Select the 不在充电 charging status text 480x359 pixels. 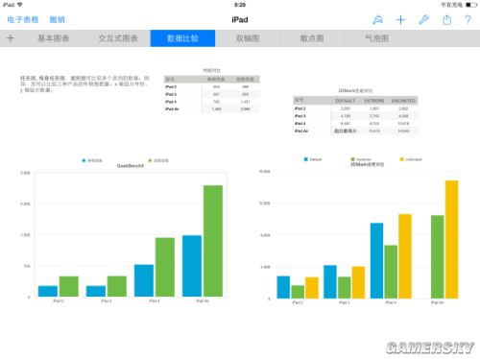[452, 5]
